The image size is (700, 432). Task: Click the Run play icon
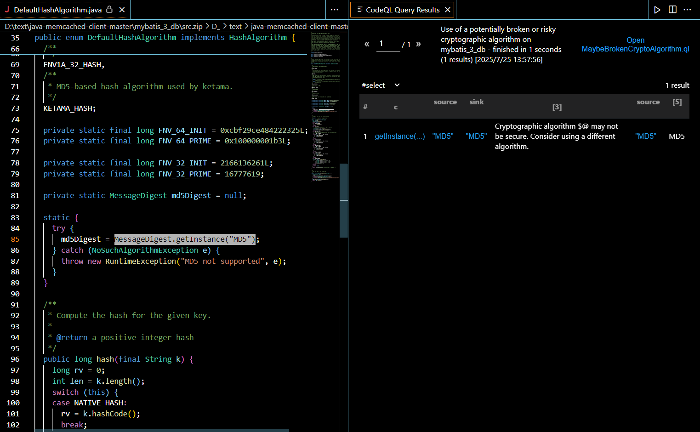point(657,10)
